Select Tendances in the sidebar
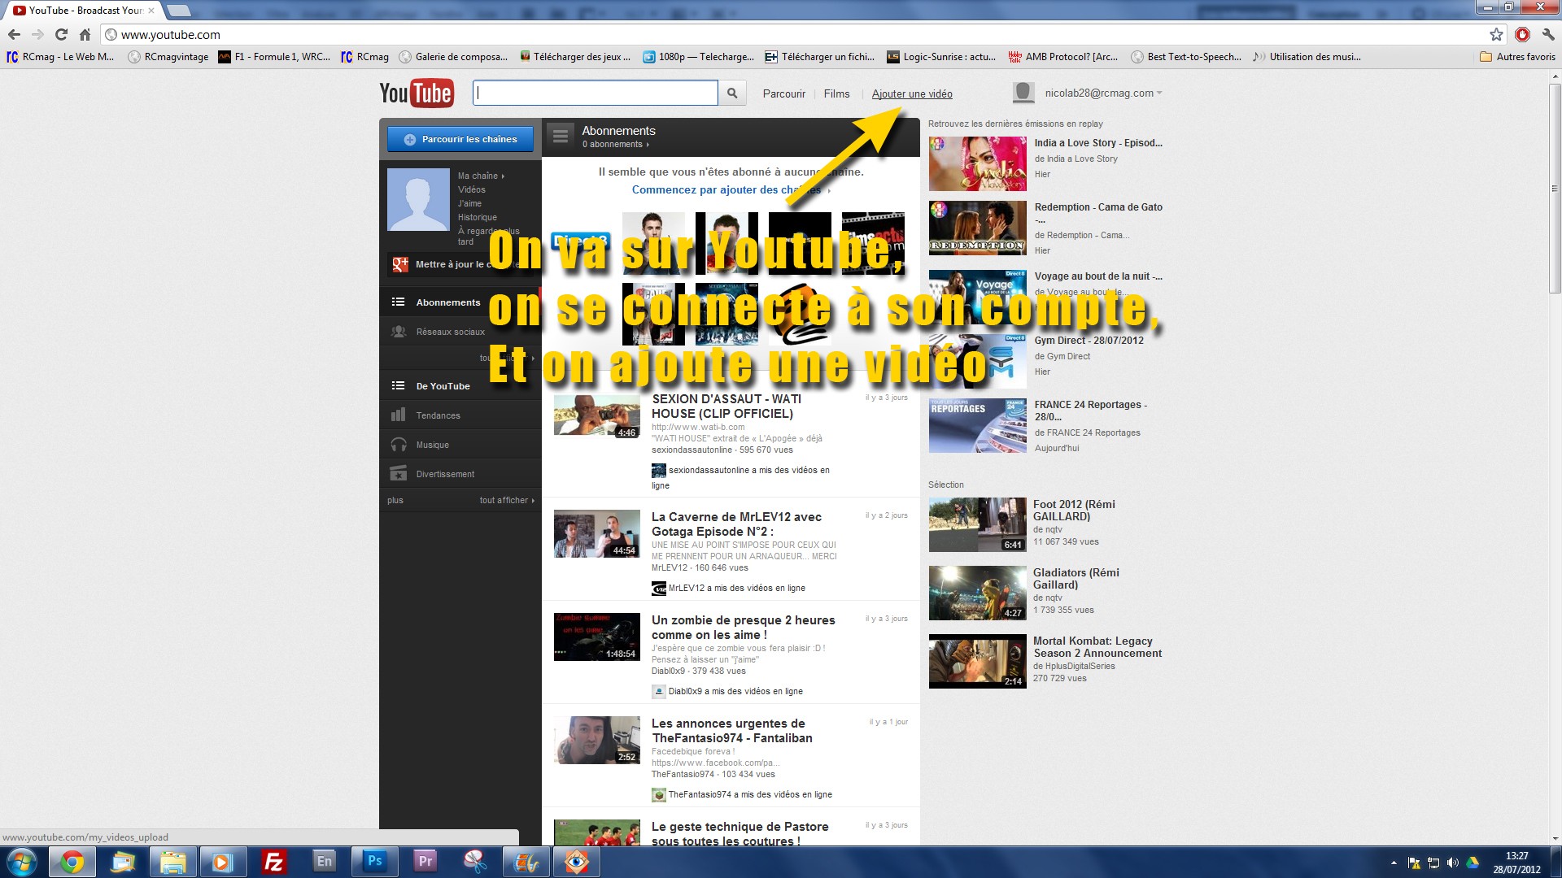This screenshot has width=1562, height=878. pos(460,415)
